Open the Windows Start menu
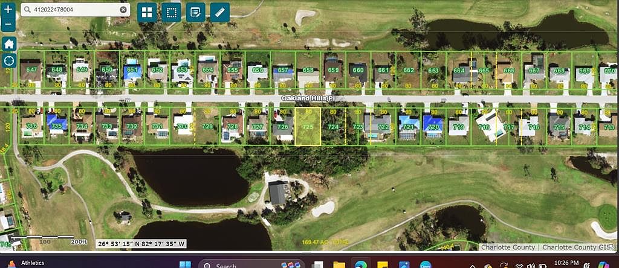The width and height of the screenshot is (619, 268). (185, 264)
